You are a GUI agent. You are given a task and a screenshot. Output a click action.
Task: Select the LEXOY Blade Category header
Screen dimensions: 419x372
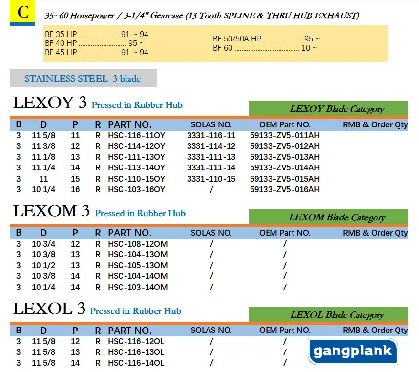point(329,109)
